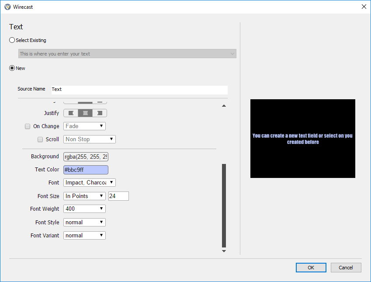Click the Fade dropdown arrow
The height and width of the screenshot is (282, 371).
point(101,126)
